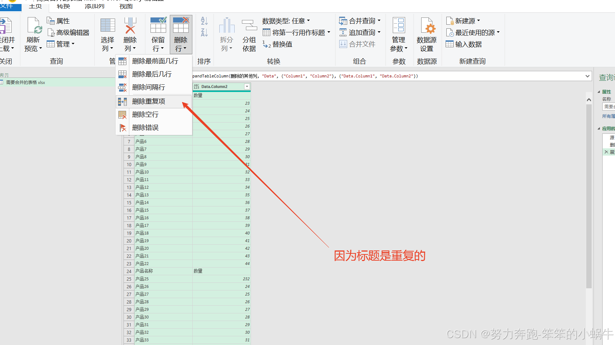Open All Properties (所有属性) link
615x345 pixels.
608,116
